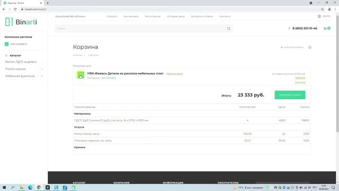Open Chrome from the taskbar

[39, 187]
